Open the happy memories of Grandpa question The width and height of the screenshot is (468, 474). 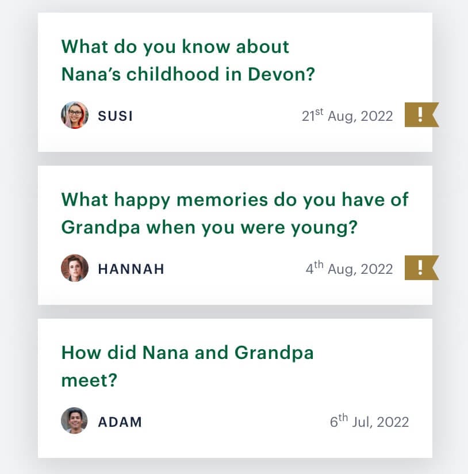[235, 213]
